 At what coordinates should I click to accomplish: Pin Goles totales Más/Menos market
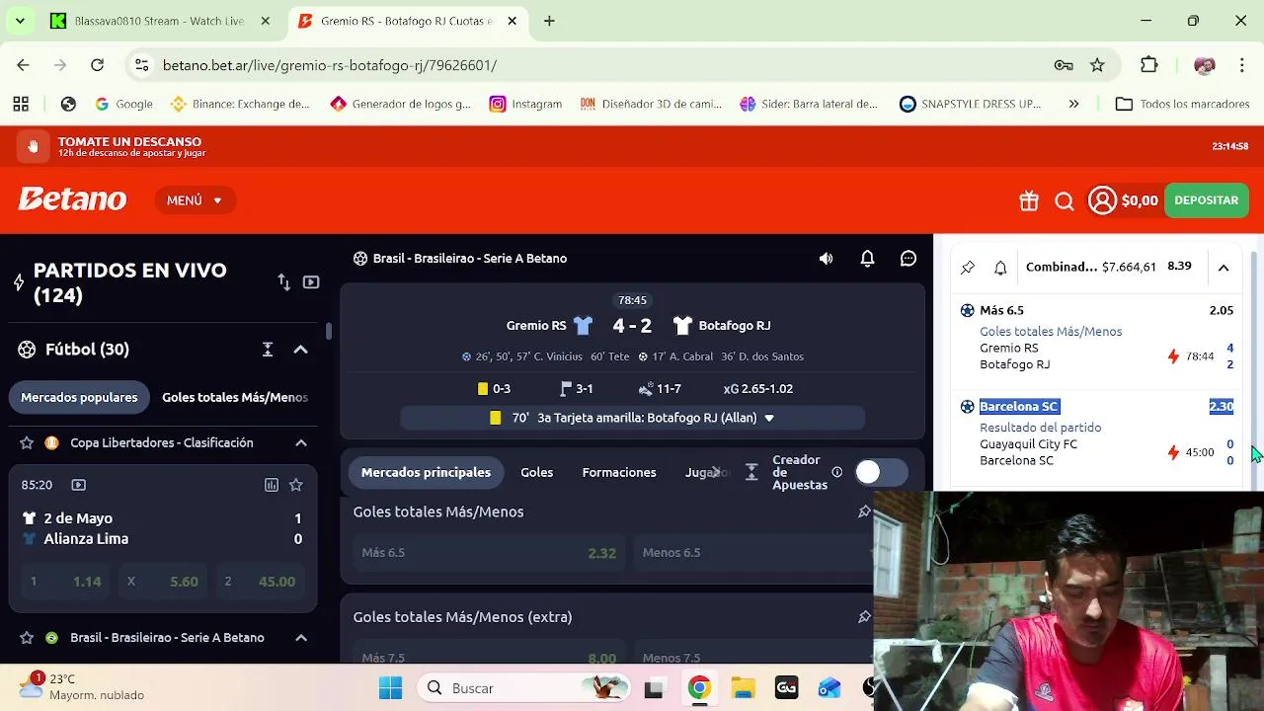tap(864, 512)
